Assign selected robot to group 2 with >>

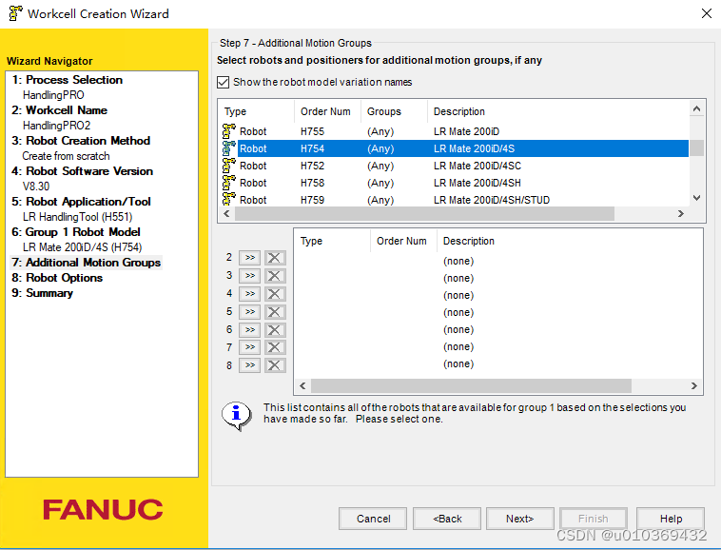tap(249, 258)
